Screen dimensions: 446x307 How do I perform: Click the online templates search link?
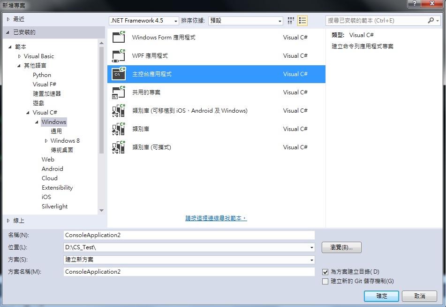pyautogui.click(x=216, y=218)
